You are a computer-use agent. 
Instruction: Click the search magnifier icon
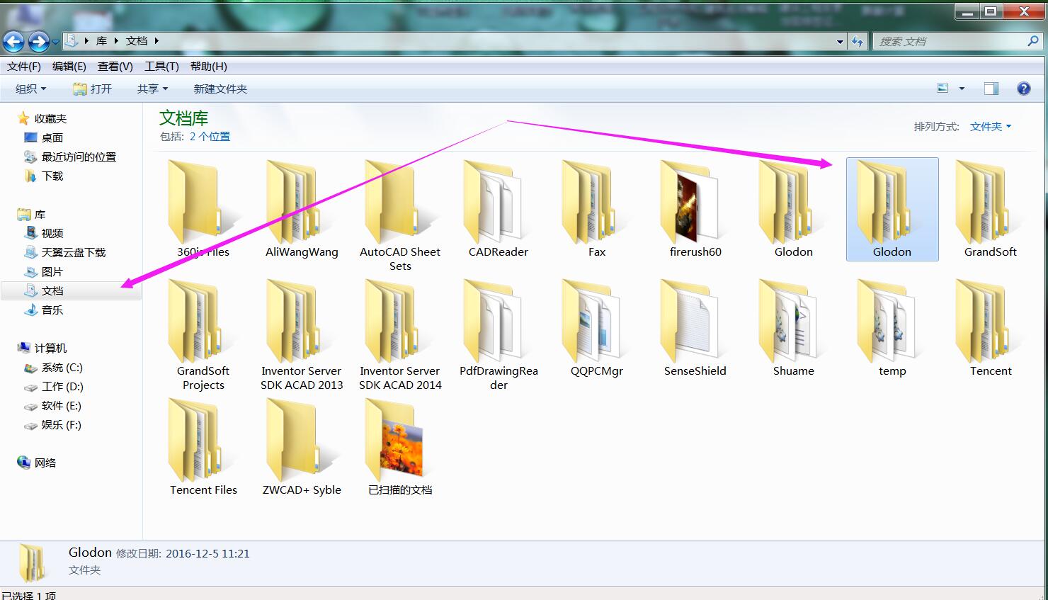[1033, 42]
